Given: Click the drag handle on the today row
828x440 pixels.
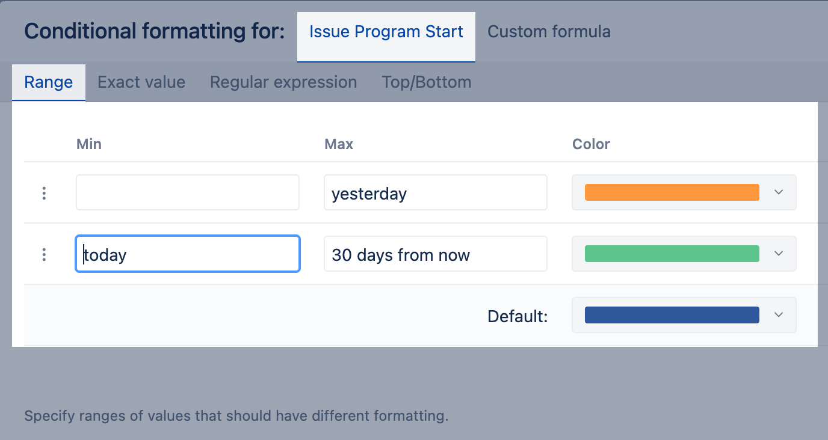Looking at the screenshot, I should tap(44, 254).
